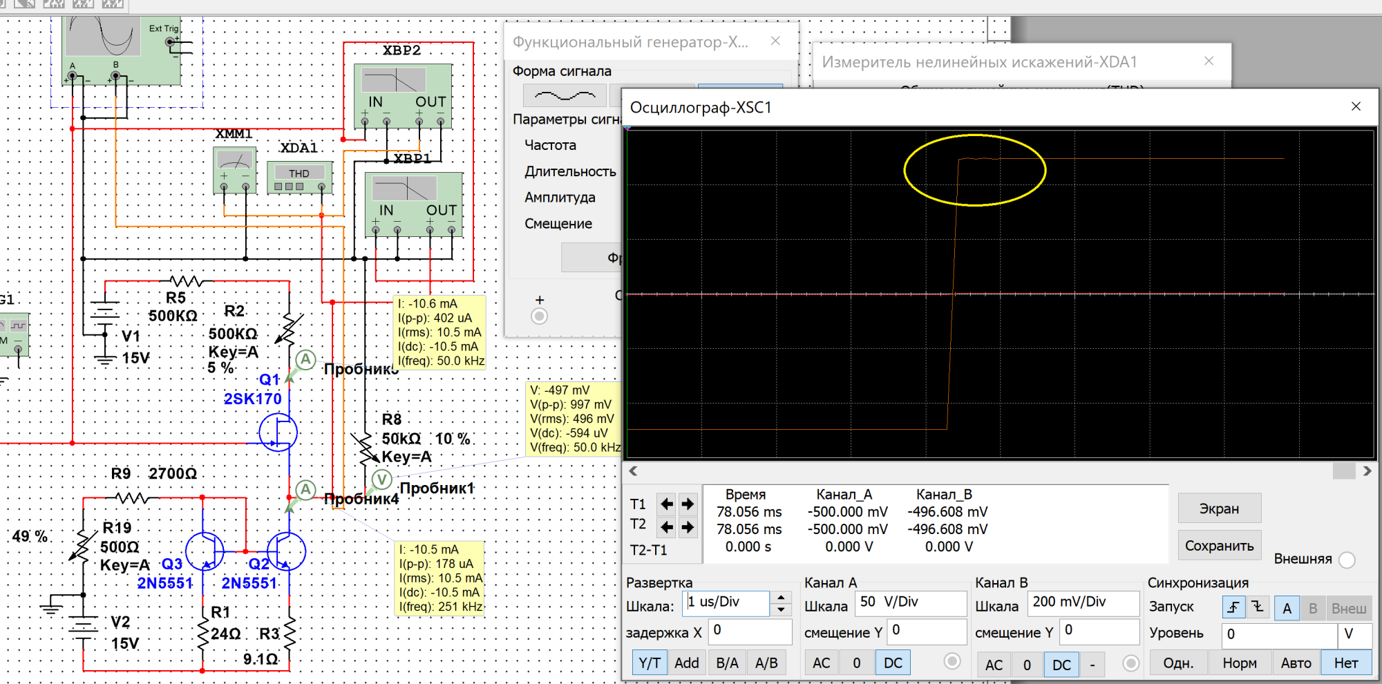Move cursor T1 right arrow
Image resolution: width=1382 pixels, height=684 pixels.
(688, 504)
